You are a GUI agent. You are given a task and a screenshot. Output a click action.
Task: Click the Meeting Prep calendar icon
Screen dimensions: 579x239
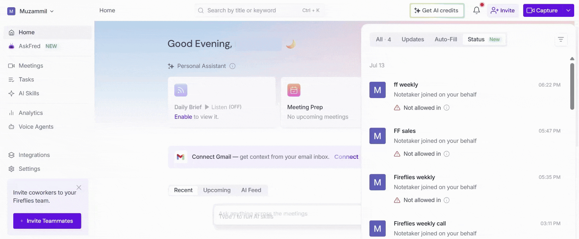coord(294,90)
